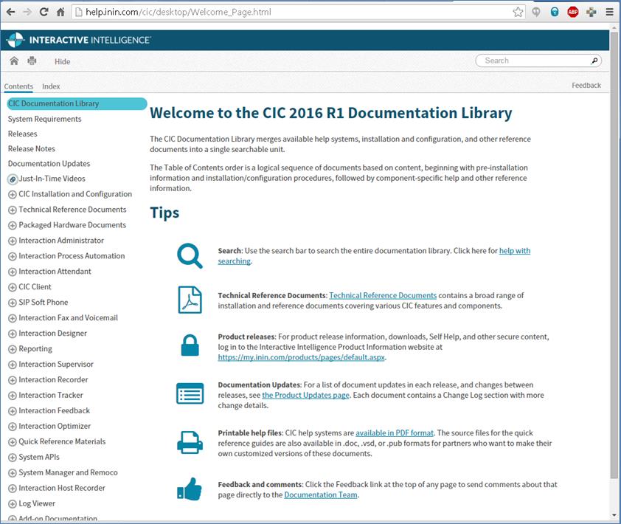Click the magnifier icon in the search box
This screenshot has height=524, width=621.
point(594,61)
